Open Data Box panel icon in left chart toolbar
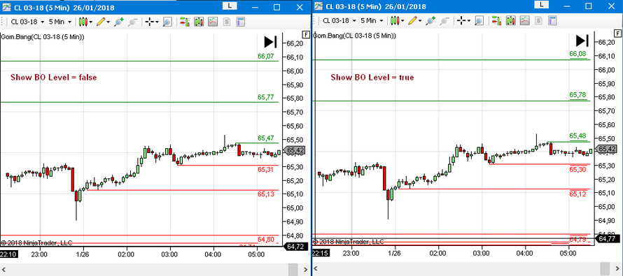The height and width of the screenshot is (276, 623). (x=240, y=22)
